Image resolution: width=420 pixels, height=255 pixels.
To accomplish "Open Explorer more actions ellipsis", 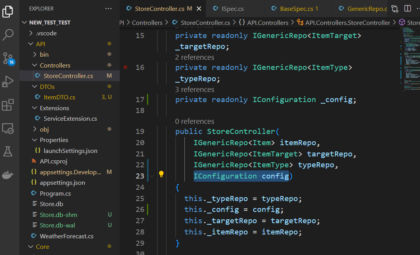I will 108,9.
